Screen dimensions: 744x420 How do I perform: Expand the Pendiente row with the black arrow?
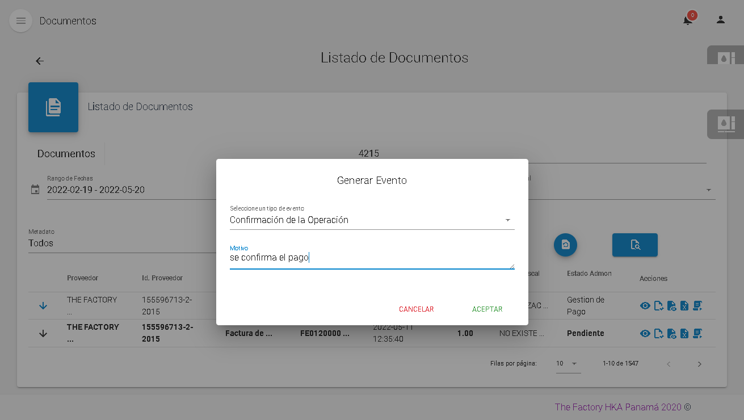[x=43, y=334]
